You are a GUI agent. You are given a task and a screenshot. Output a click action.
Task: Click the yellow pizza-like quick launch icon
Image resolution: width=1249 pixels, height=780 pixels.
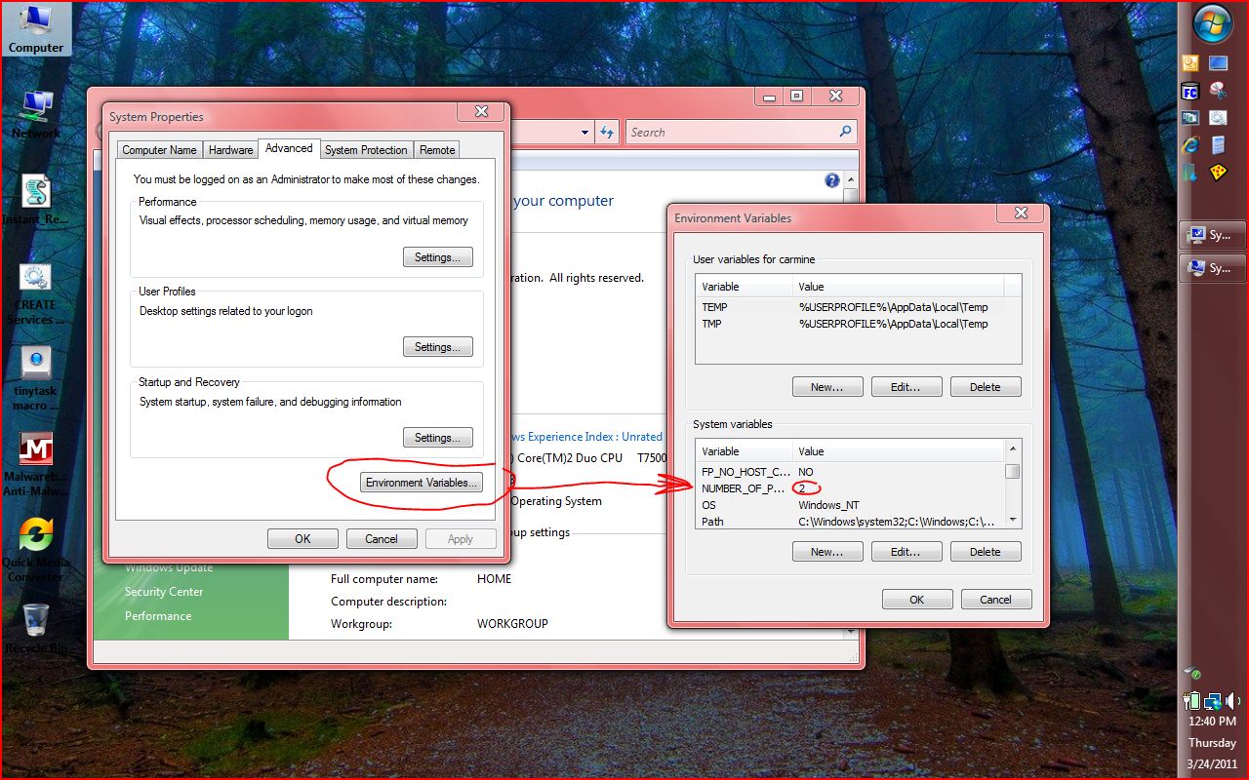pos(1218,173)
